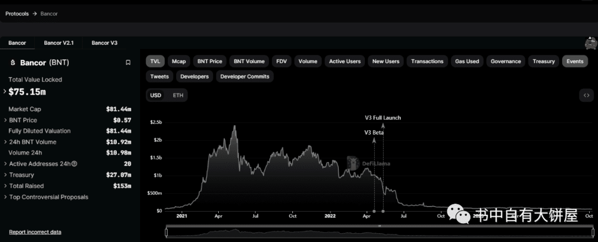Click the Fully Diluted Valuation row
This screenshot has width=598, height=242.
coord(70,131)
